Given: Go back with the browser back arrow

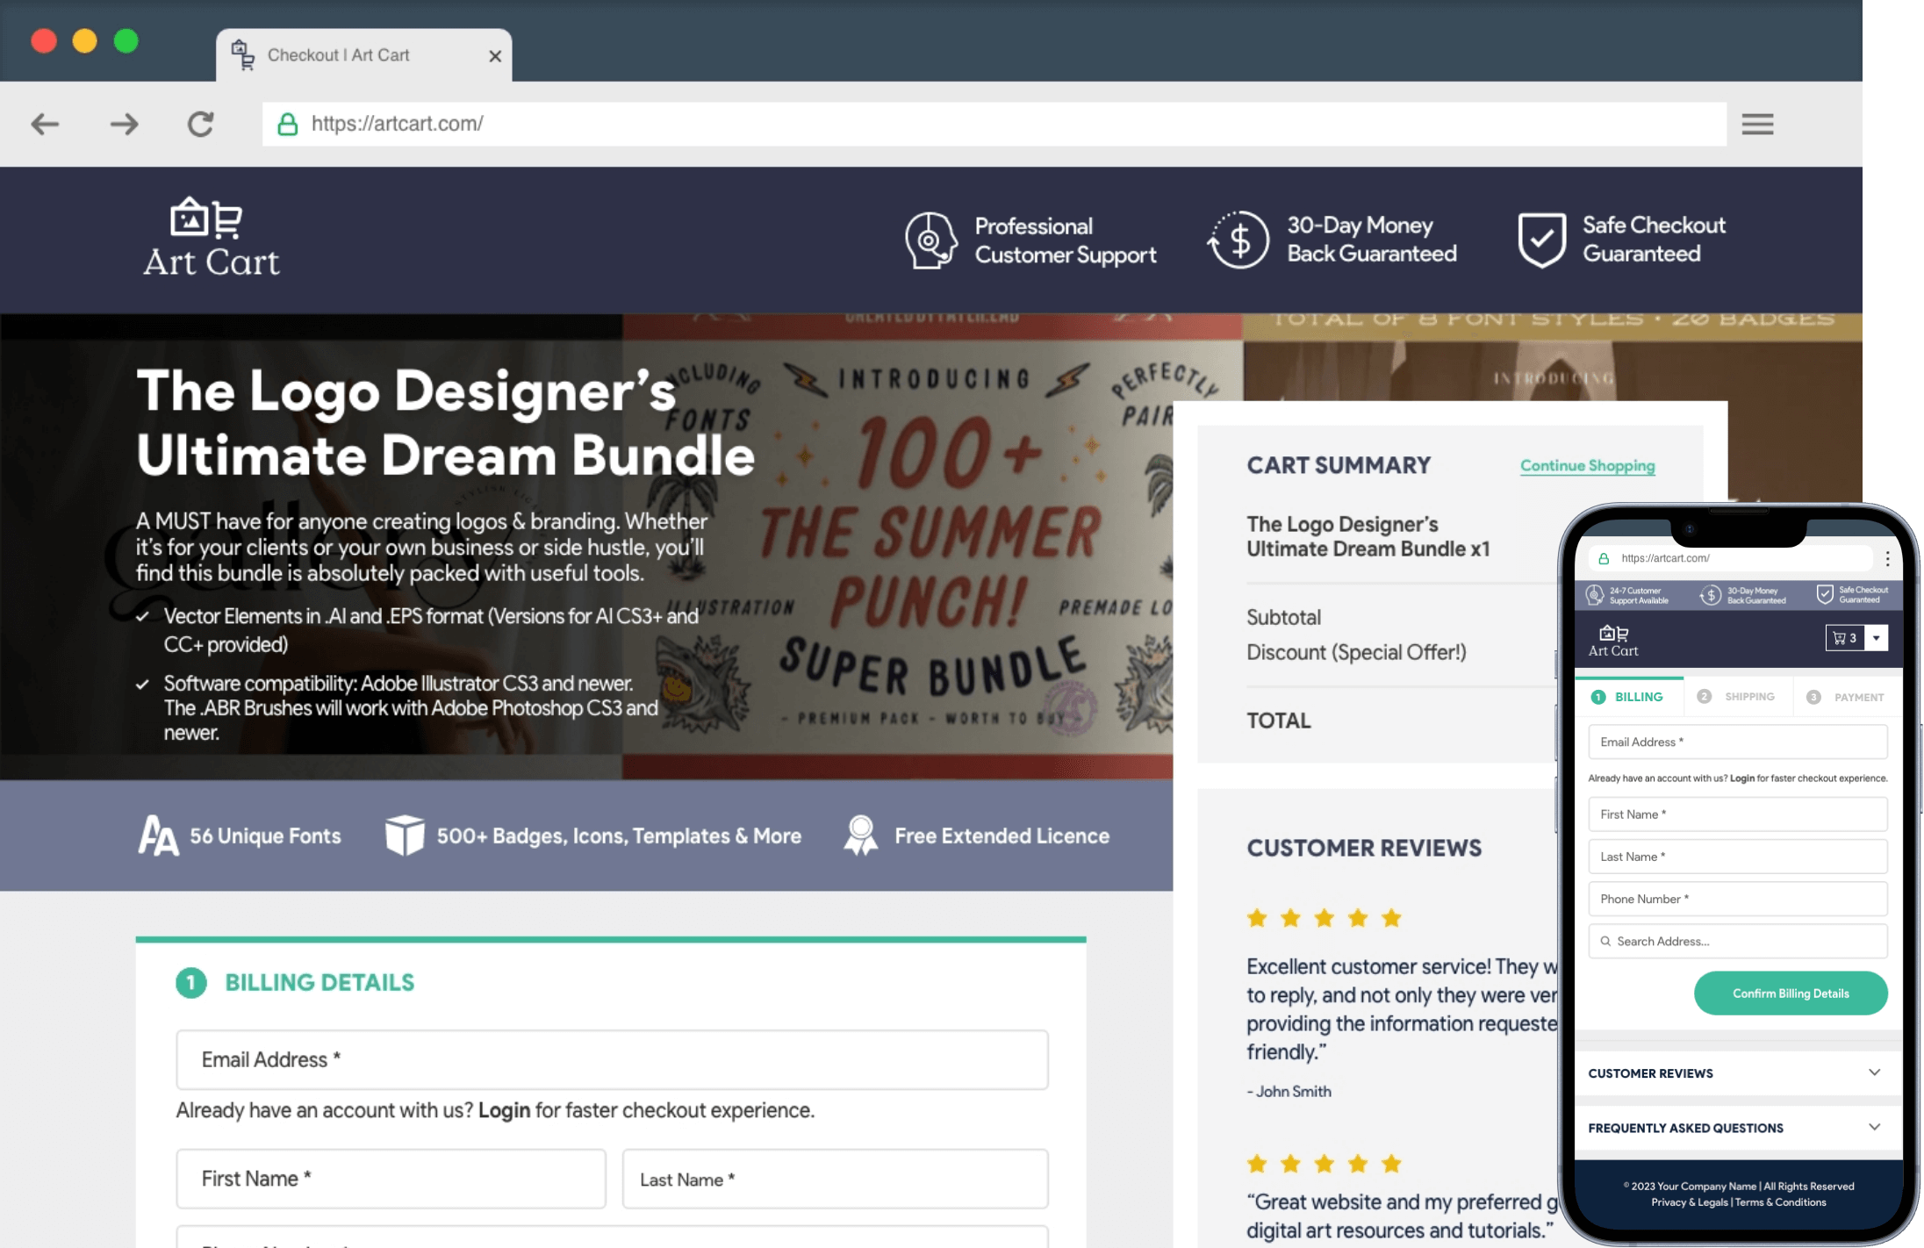Looking at the screenshot, I should pos(45,124).
